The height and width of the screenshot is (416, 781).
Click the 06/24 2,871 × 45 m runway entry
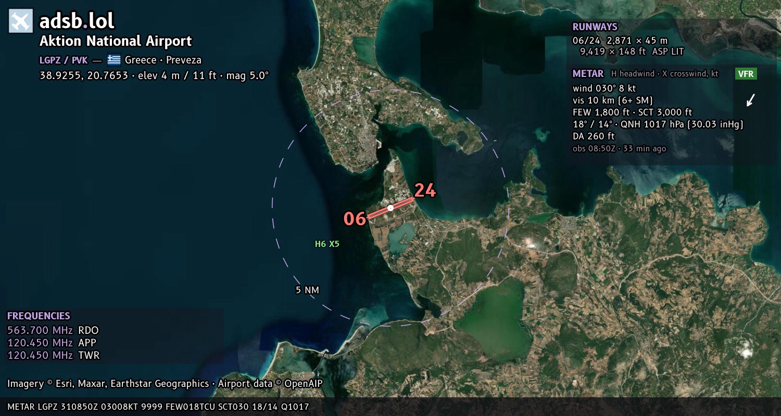point(620,41)
